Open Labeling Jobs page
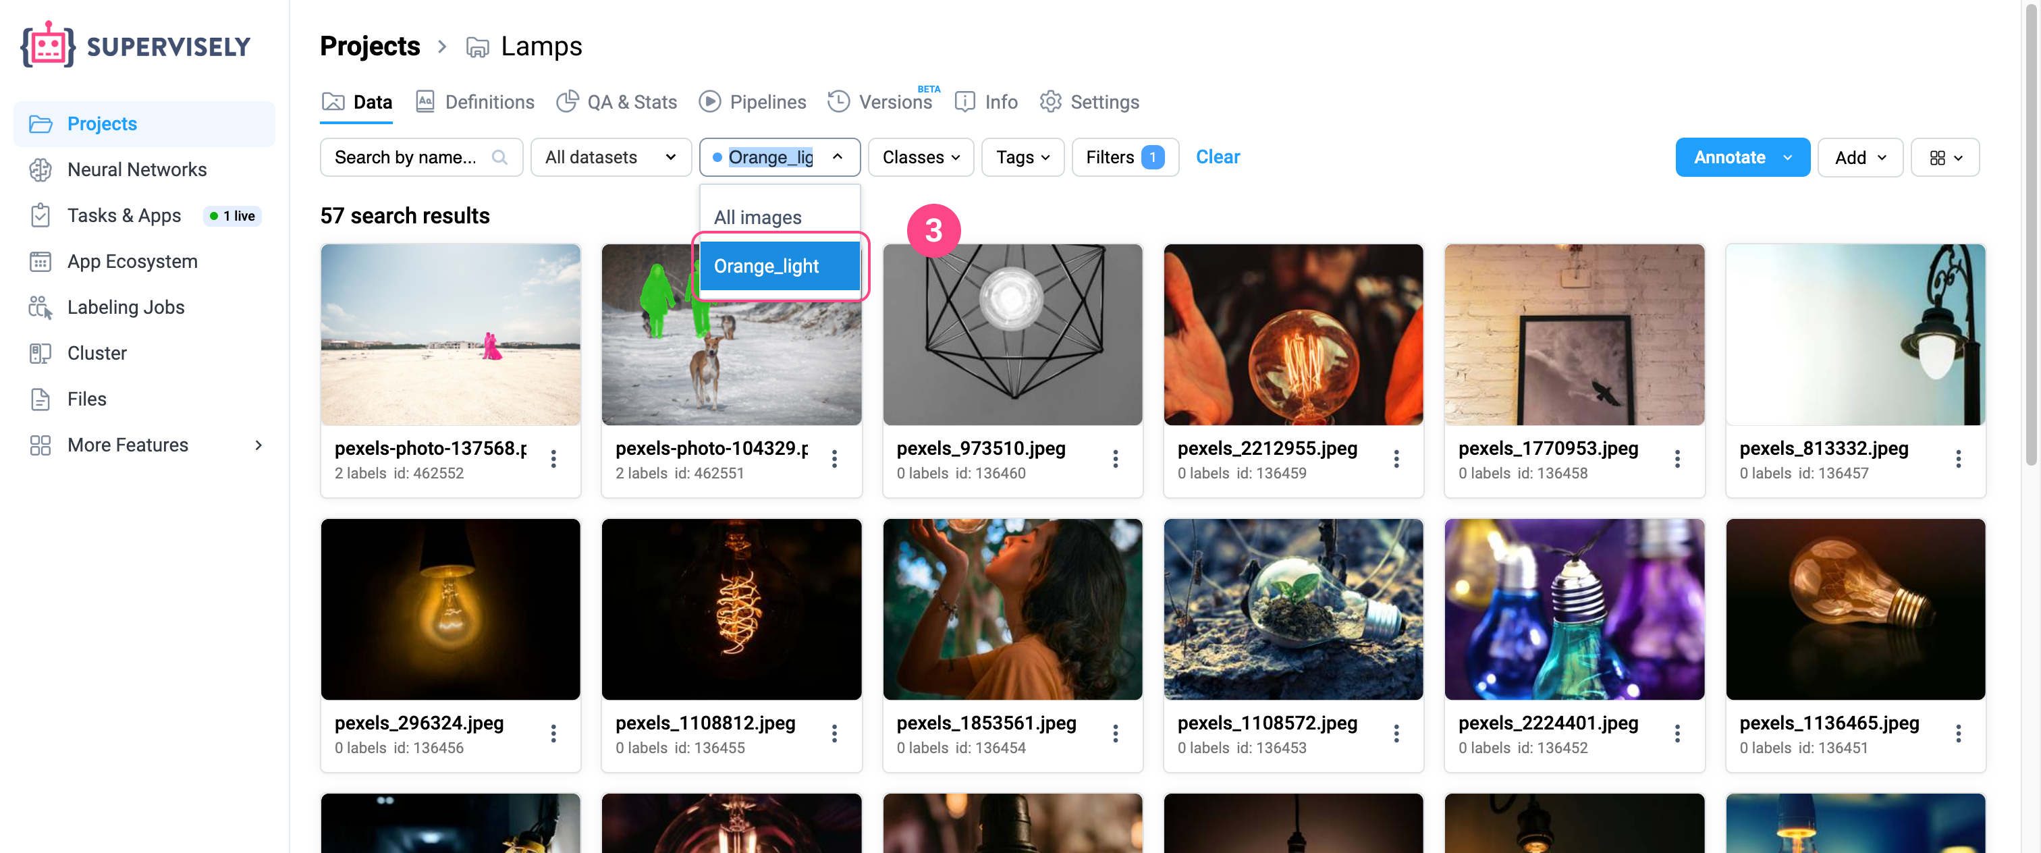Viewport: 2041px width, 853px height. coord(125,307)
